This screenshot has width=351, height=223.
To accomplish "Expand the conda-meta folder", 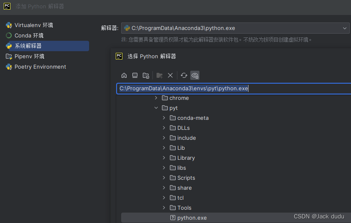I will click(164, 118).
